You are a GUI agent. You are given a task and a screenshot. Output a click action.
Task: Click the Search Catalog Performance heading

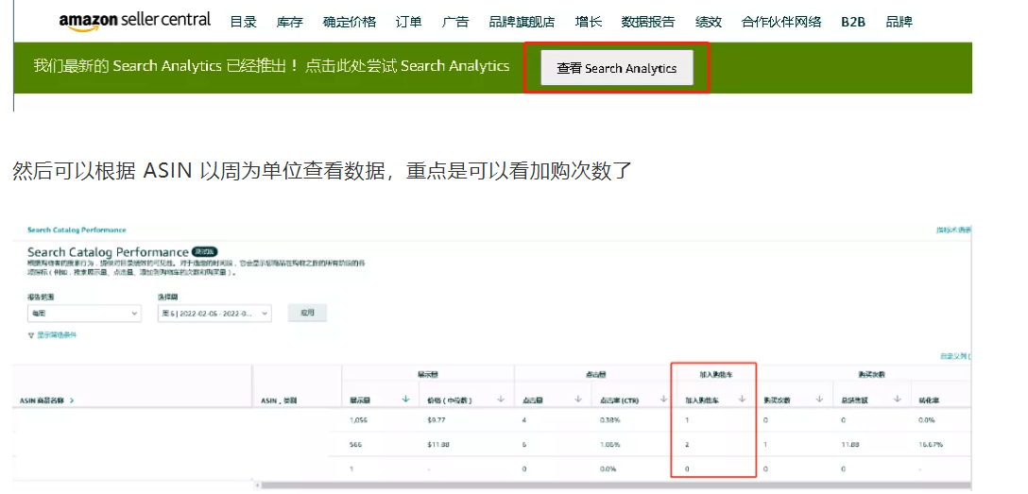[108, 252]
